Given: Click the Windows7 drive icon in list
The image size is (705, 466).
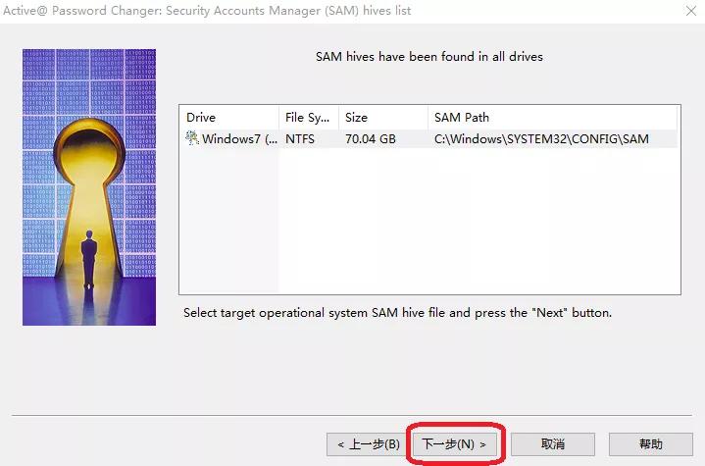Looking at the screenshot, I should (x=192, y=139).
